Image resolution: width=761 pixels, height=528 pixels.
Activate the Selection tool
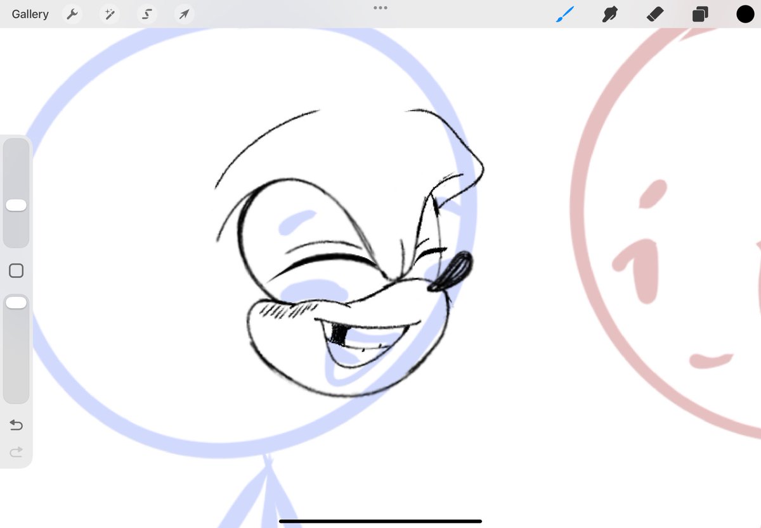coord(146,13)
